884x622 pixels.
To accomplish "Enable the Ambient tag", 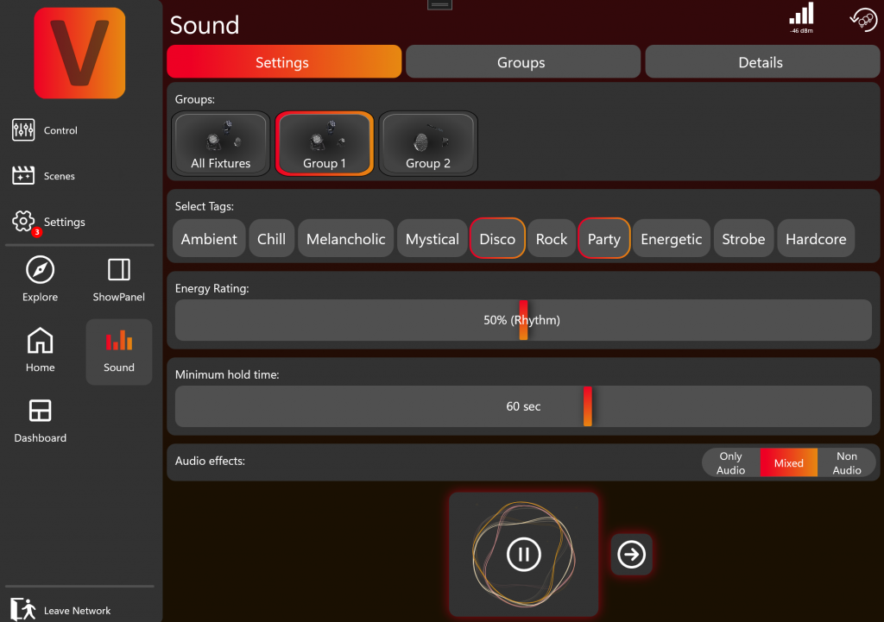I will [209, 239].
